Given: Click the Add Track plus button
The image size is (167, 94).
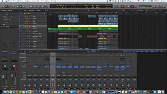Looking at the screenshot, I should coord(21,13).
